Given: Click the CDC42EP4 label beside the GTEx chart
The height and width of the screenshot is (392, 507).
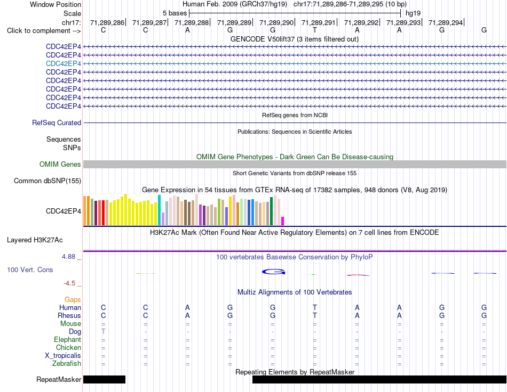Looking at the screenshot, I should [x=64, y=211].
